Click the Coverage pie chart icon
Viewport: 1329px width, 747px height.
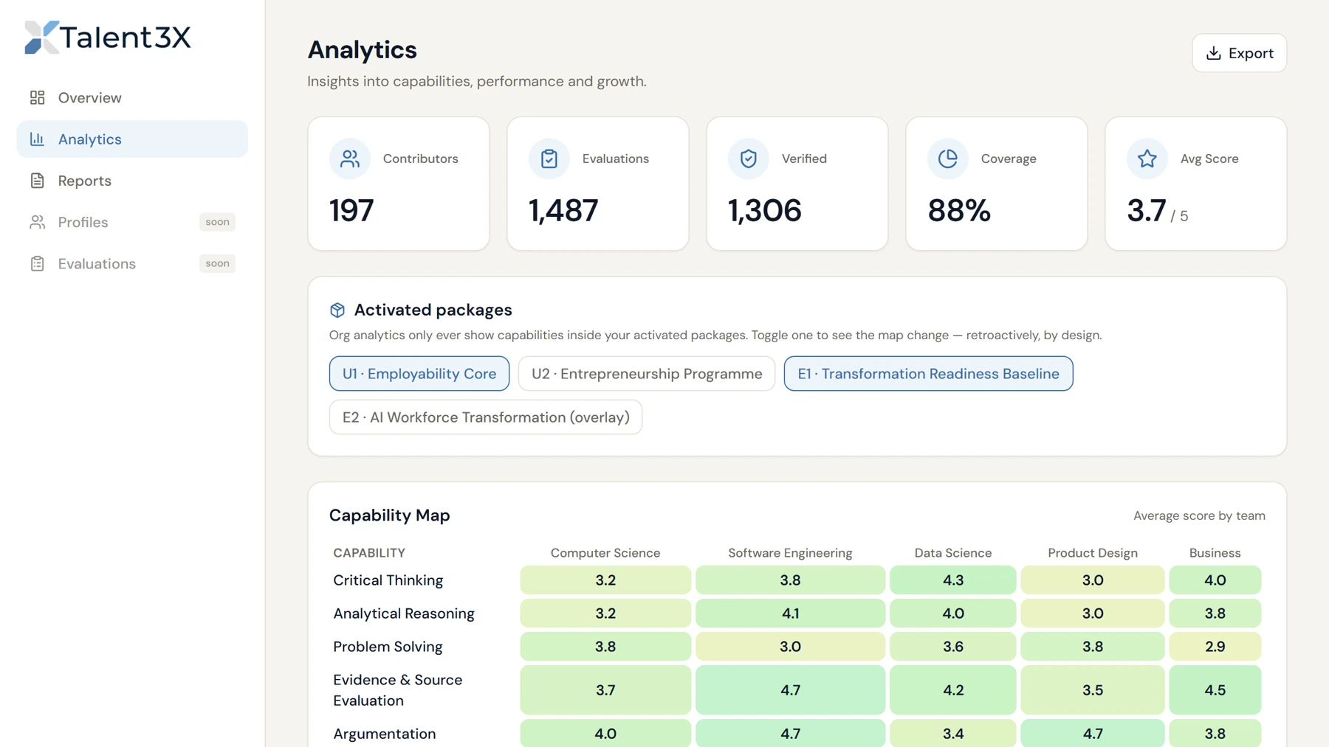(x=948, y=159)
